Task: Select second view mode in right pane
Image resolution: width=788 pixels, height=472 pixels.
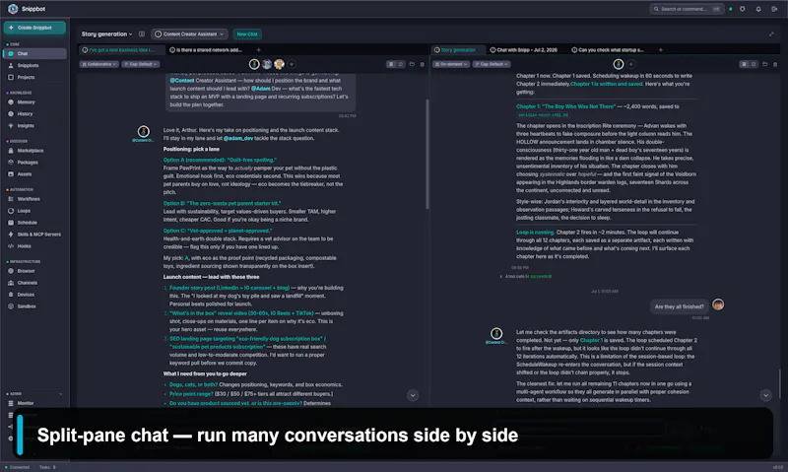Action: 754,64
